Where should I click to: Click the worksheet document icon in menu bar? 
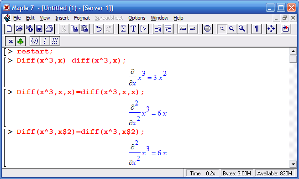(x=7, y=18)
